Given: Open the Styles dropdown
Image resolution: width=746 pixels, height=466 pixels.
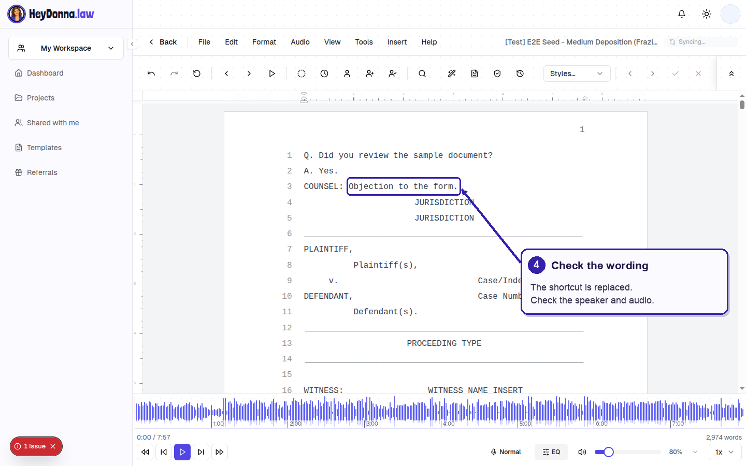Looking at the screenshot, I should (577, 74).
